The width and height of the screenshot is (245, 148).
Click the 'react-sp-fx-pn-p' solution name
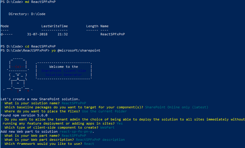(x=76, y=131)
